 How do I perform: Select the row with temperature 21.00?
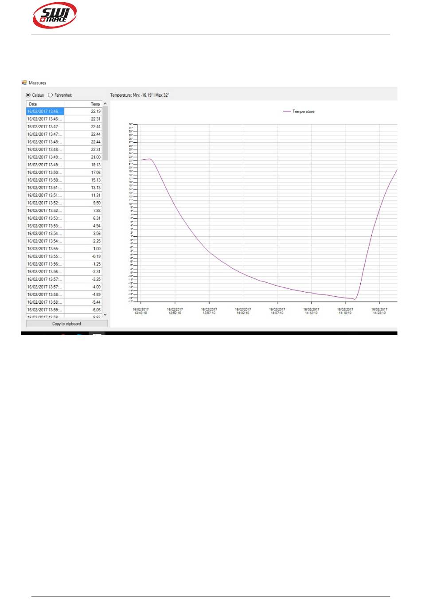tap(64, 157)
